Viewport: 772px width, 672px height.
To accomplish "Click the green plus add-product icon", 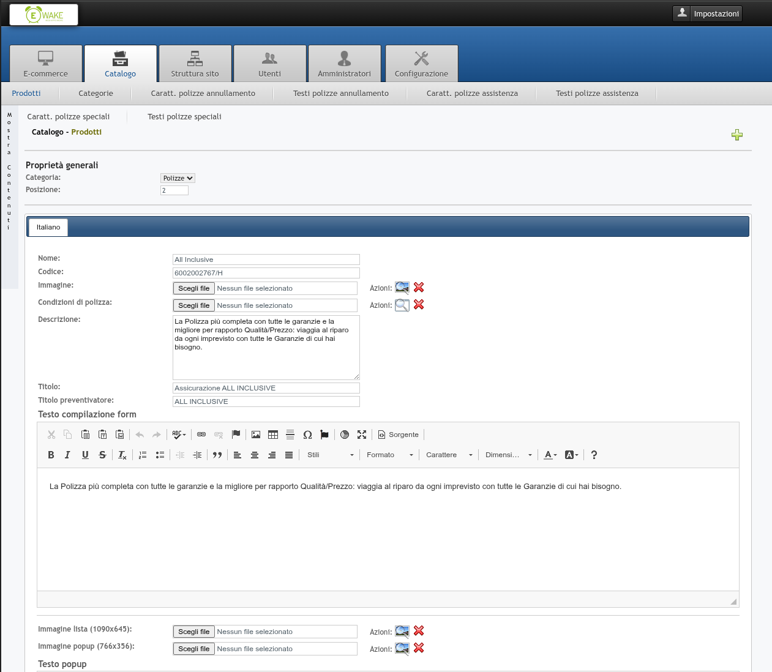I will pos(737,135).
